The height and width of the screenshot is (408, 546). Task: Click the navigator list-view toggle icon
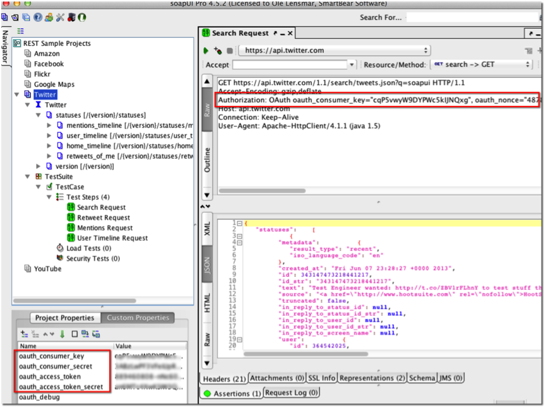coord(21,31)
